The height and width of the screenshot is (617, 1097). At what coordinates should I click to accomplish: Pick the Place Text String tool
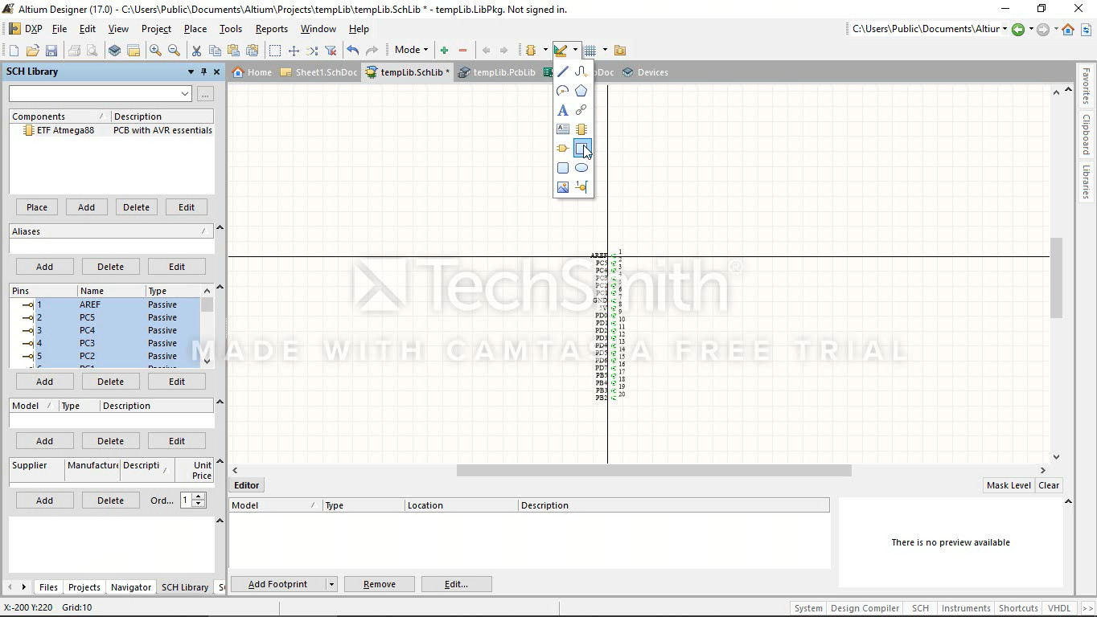point(563,110)
